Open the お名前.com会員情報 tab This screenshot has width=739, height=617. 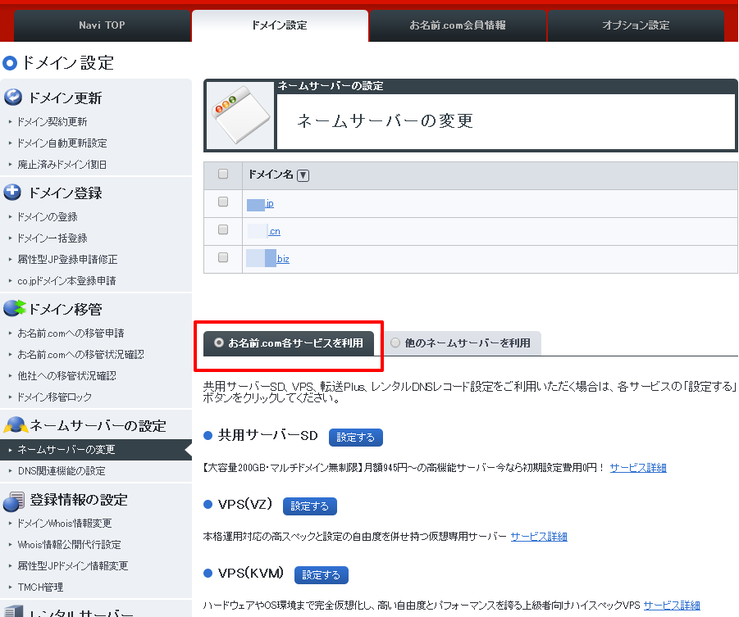pyautogui.click(x=457, y=25)
